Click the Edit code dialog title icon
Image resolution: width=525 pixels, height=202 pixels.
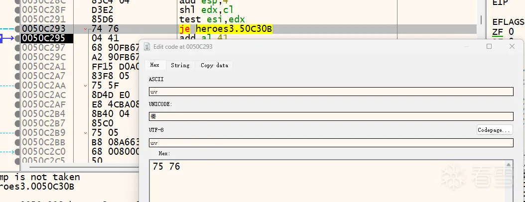pos(147,46)
